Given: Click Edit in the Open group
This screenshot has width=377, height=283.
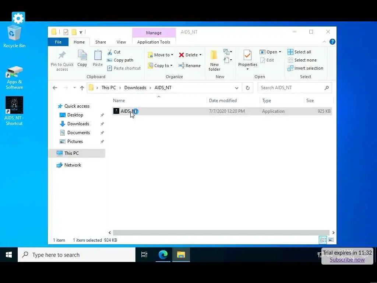Looking at the screenshot, I should [267, 60].
